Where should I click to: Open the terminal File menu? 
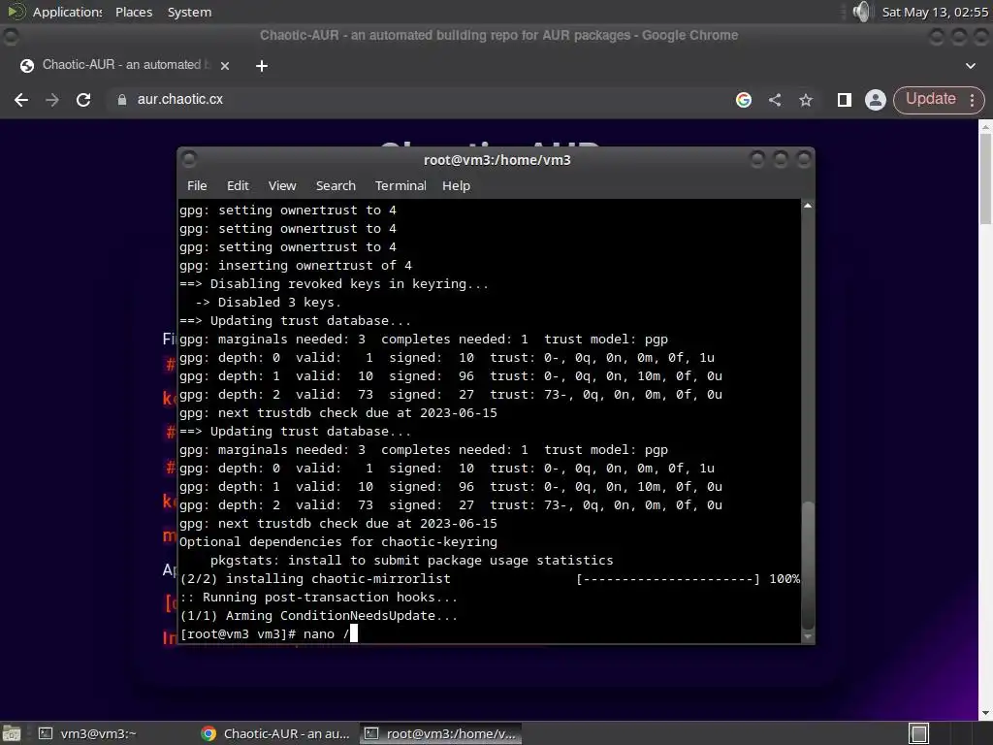tap(197, 185)
